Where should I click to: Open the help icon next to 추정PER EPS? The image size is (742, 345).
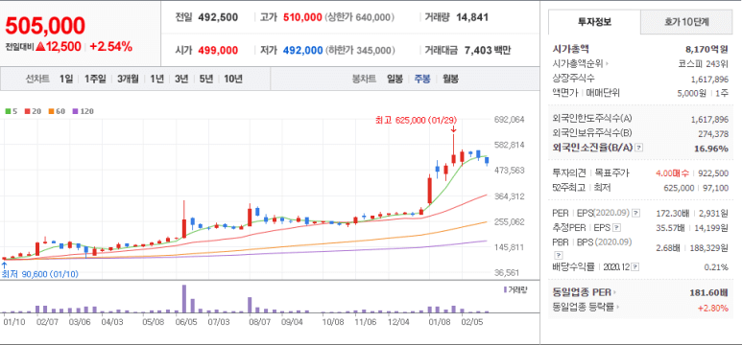pyautogui.click(x=616, y=228)
